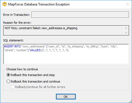Click the "Error in Transaction:" label
Screen dimensions: 132x103
tap(16, 15)
